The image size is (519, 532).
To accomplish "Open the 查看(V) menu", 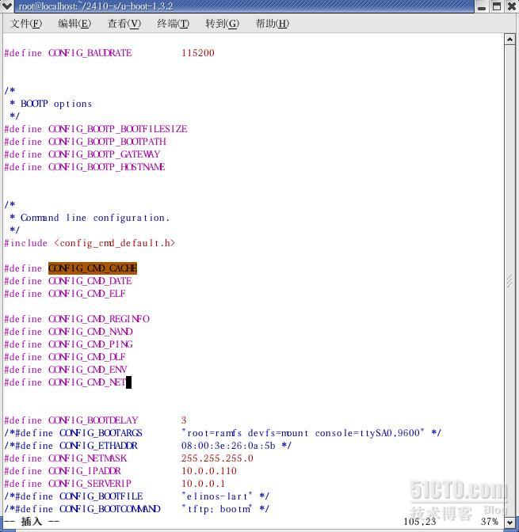I will [124, 24].
